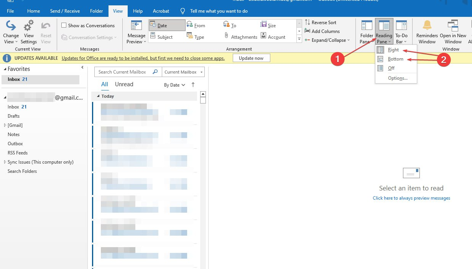Enable Show as Conversations checkbox

click(64, 26)
